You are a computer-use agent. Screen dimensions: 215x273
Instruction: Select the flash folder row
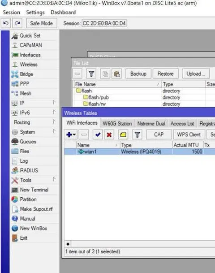point(144,91)
